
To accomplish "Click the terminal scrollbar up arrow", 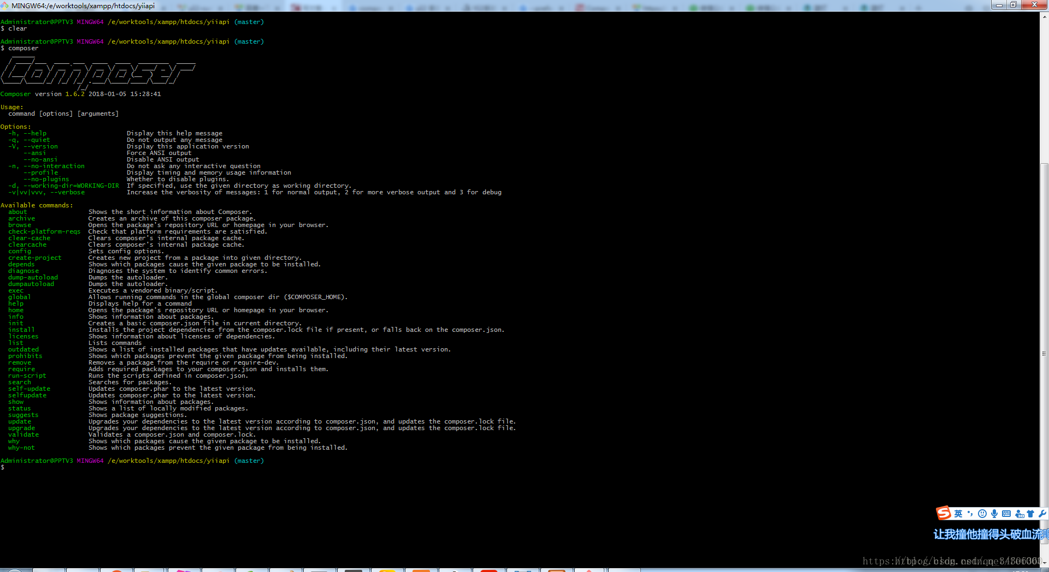I will coord(1044,16).
